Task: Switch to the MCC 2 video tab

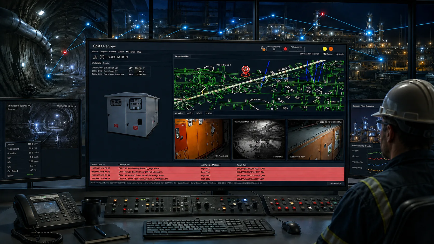Action: (199, 113)
